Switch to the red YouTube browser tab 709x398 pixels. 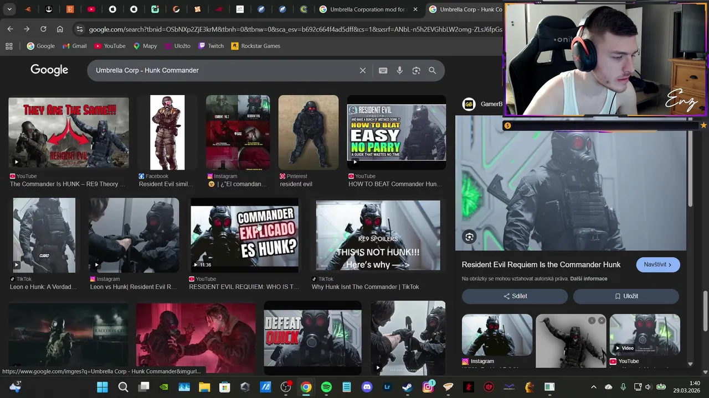tap(91, 9)
